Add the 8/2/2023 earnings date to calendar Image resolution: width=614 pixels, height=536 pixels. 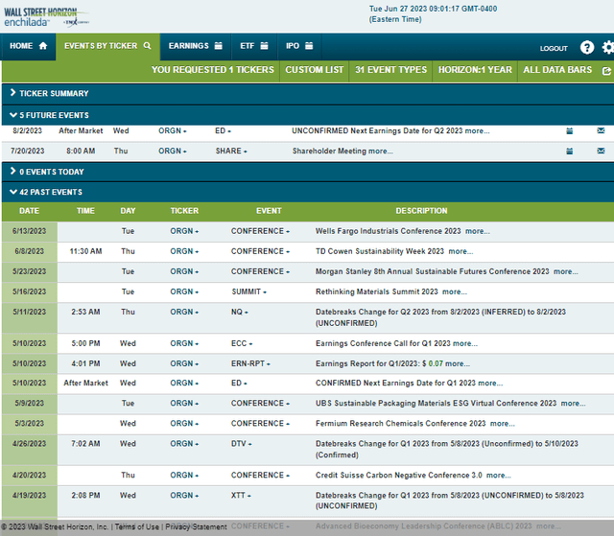click(569, 131)
